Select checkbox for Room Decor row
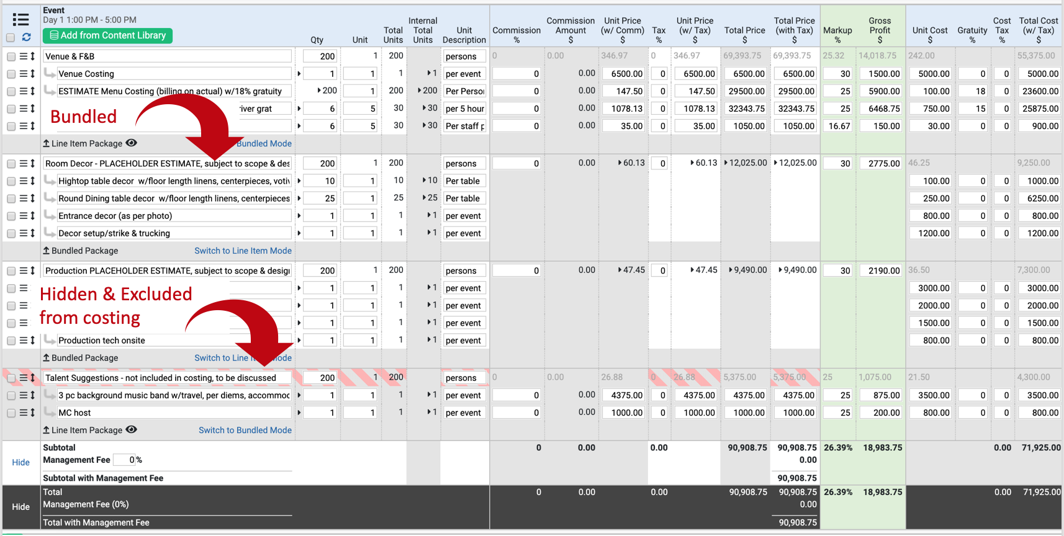 pyautogui.click(x=11, y=164)
